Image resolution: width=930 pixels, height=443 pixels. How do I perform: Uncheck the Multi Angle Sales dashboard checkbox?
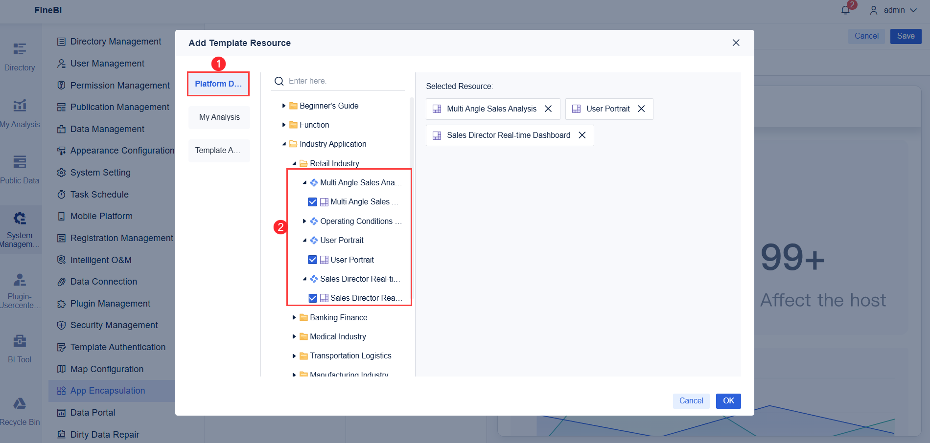coord(312,202)
